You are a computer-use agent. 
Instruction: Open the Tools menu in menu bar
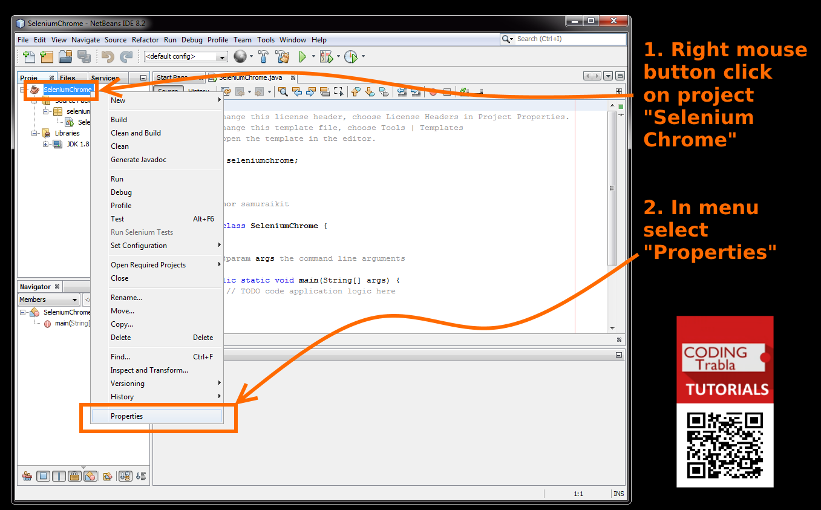(x=266, y=40)
